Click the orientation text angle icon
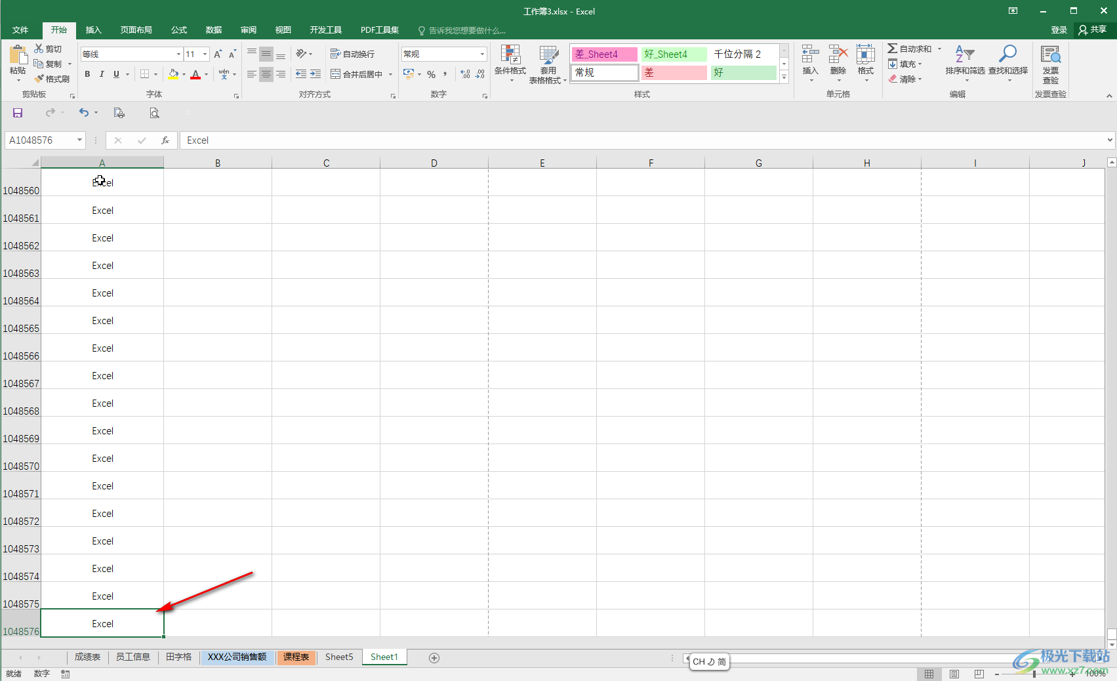The width and height of the screenshot is (1117, 681). pyautogui.click(x=301, y=54)
